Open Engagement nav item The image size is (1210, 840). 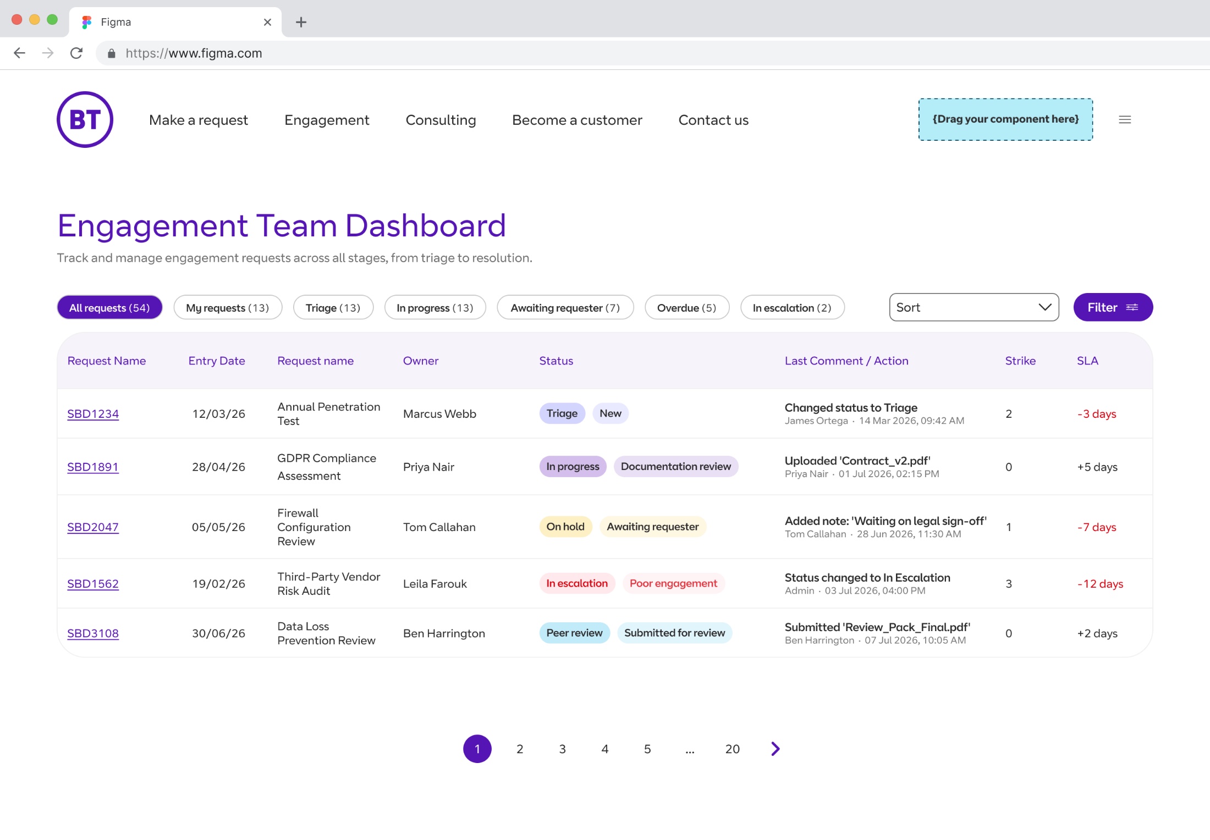[327, 120]
